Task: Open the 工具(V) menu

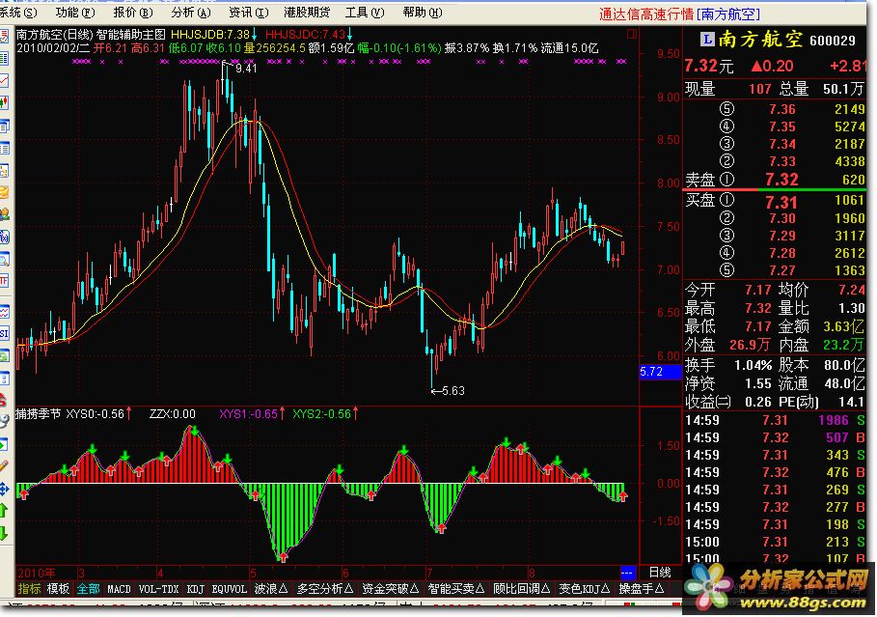Action: (x=365, y=13)
